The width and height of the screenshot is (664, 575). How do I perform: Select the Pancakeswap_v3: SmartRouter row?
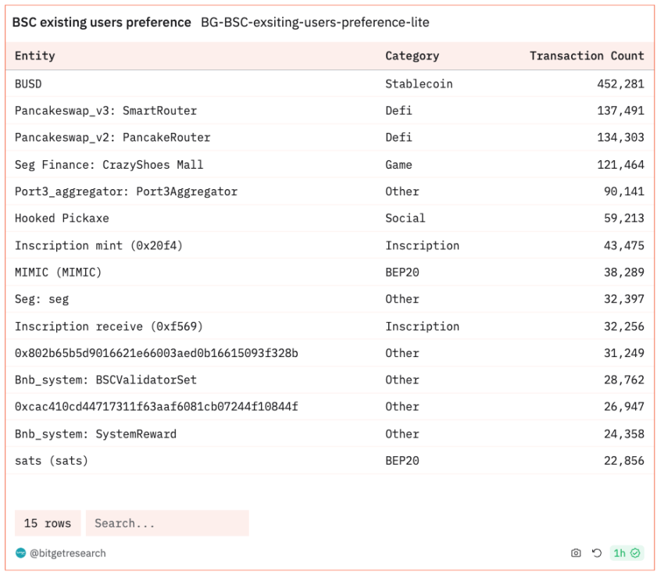(105, 111)
